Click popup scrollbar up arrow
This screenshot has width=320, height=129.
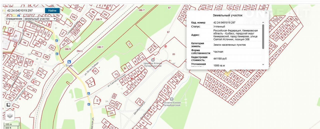[x=263, y=22]
